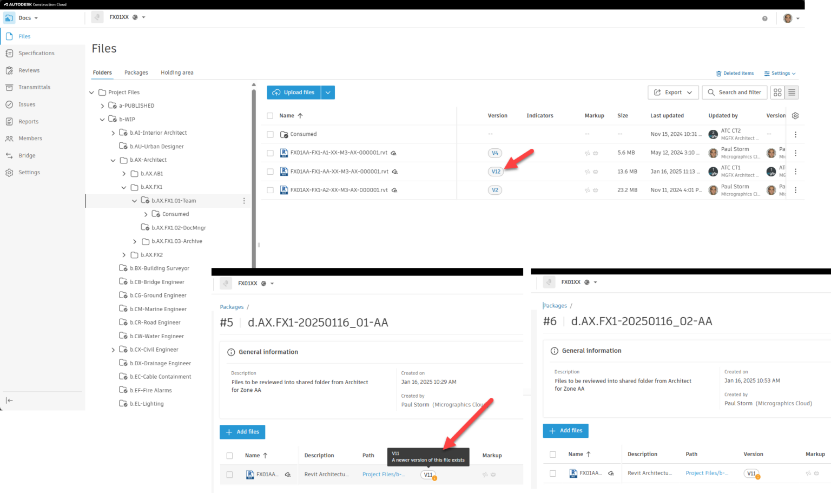Switch to the Holding area tab
The width and height of the screenshot is (831, 493).
point(177,73)
